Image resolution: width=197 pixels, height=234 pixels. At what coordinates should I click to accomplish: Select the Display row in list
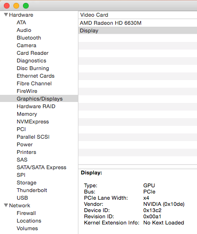tap(138, 31)
